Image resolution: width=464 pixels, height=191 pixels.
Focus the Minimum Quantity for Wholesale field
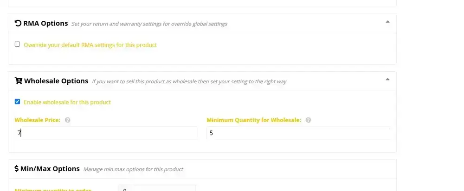coord(298,133)
